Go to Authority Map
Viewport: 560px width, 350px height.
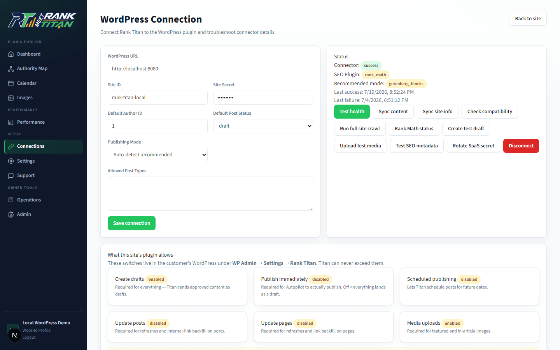tap(43, 68)
